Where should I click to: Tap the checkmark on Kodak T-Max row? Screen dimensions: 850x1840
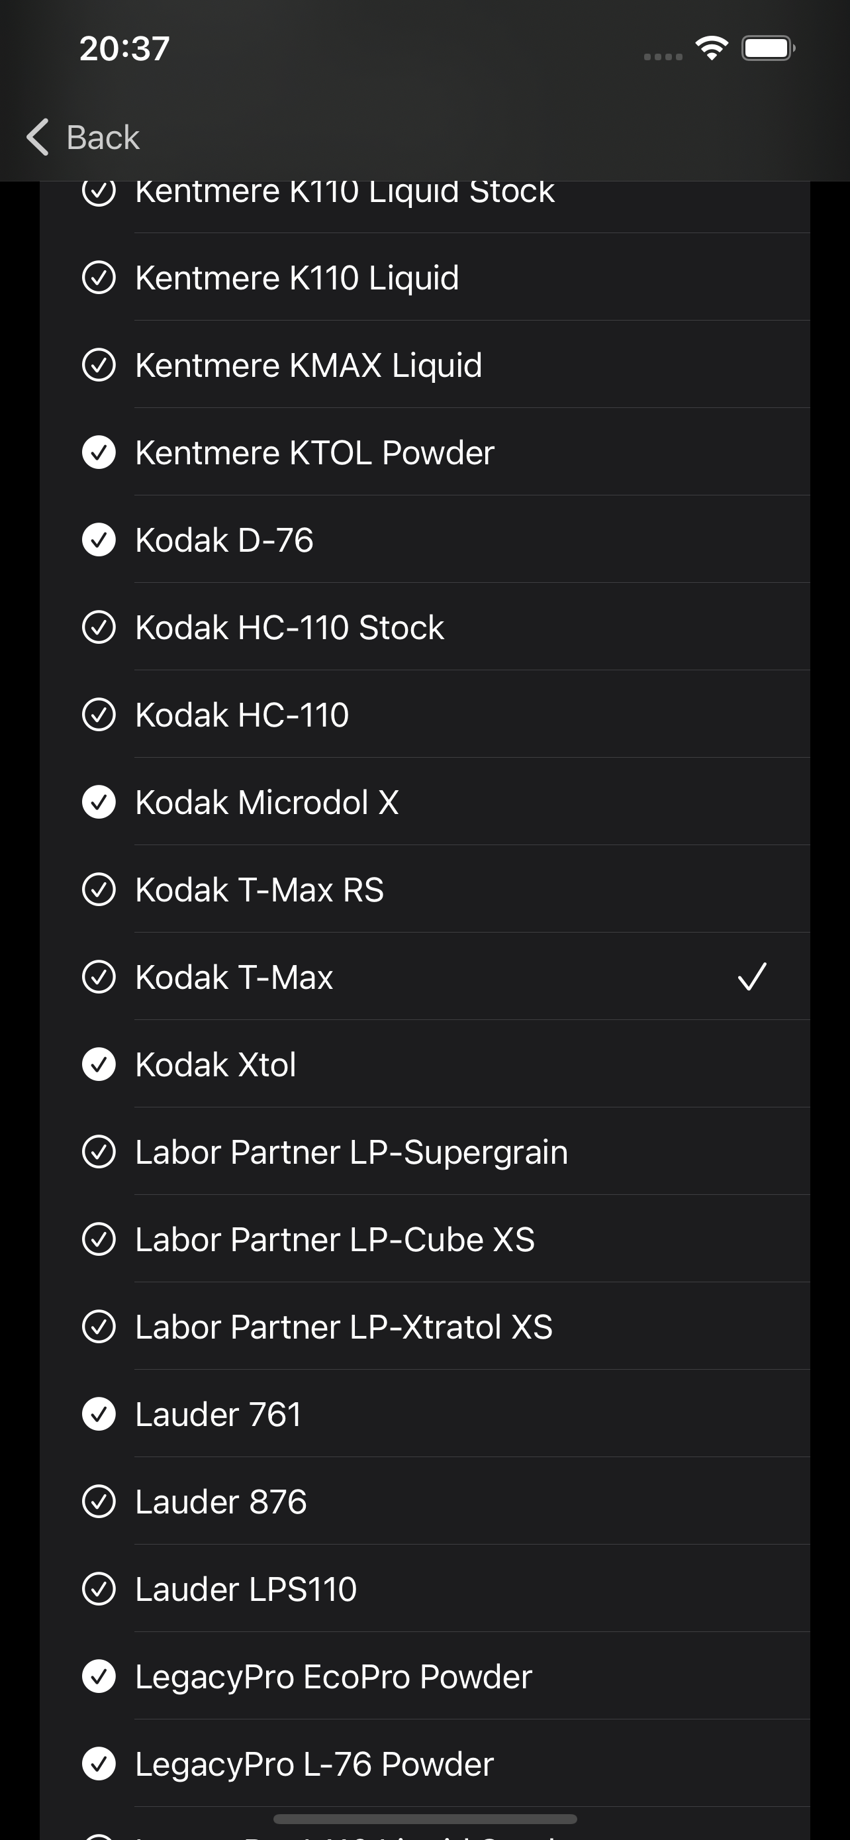[x=751, y=976]
